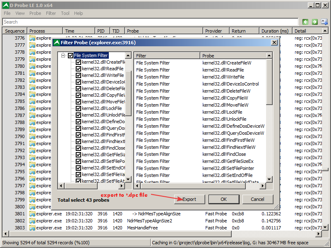Select kernel32.dll!QueryDosDeviceW list row
Viewport: 331px width, 248px height.
pos(200,133)
